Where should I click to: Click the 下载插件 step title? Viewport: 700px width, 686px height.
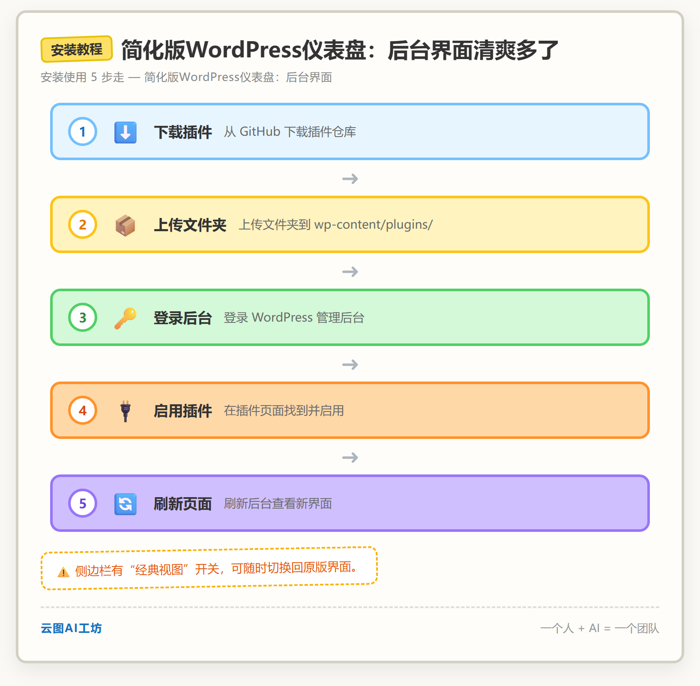[x=183, y=132]
